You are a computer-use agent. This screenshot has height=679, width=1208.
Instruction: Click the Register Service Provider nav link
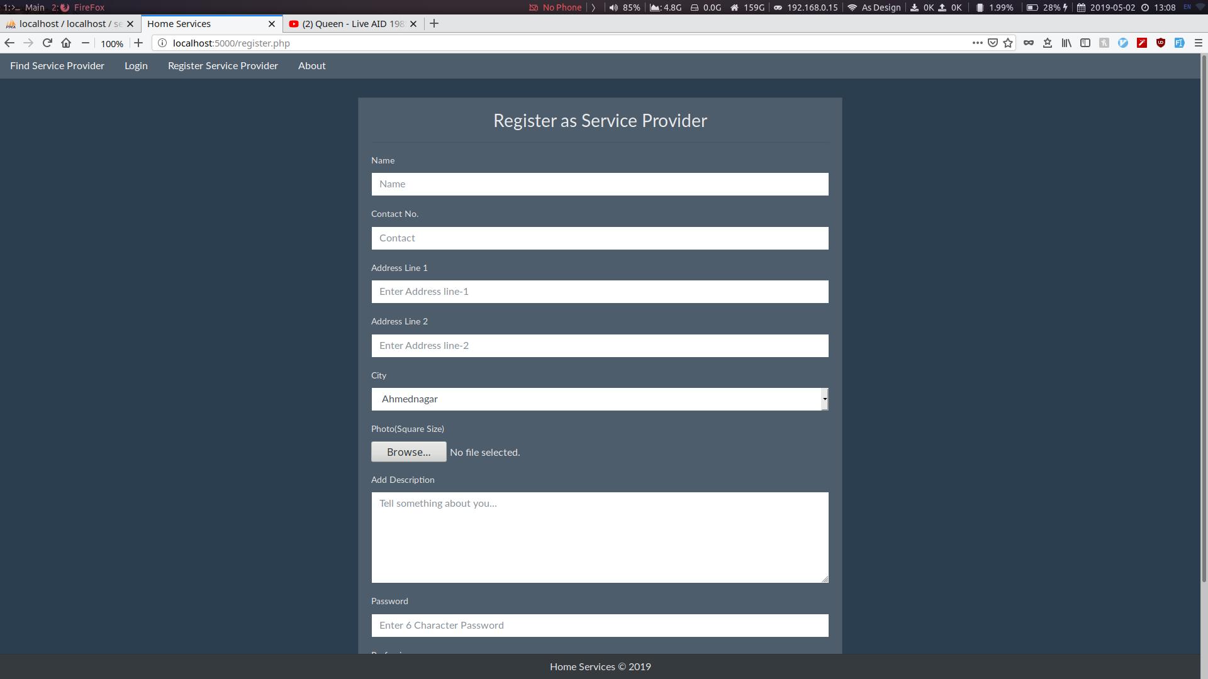tap(222, 65)
